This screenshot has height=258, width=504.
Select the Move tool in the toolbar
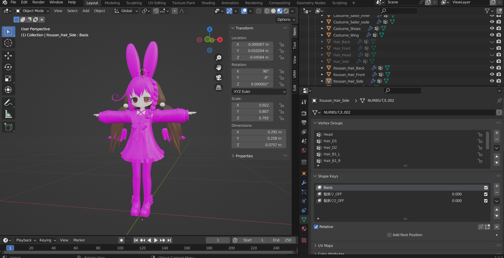click(8, 56)
